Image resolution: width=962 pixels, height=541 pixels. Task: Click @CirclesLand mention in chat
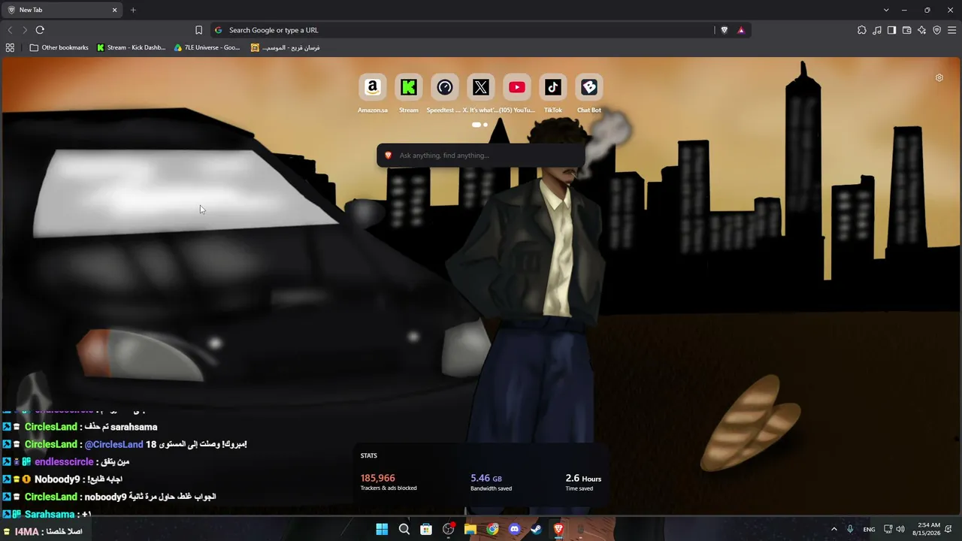coord(113,445)
